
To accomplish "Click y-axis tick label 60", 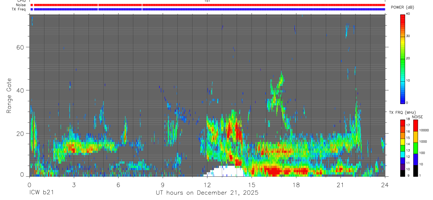I will pyautogui.click(x=20, y=47).
